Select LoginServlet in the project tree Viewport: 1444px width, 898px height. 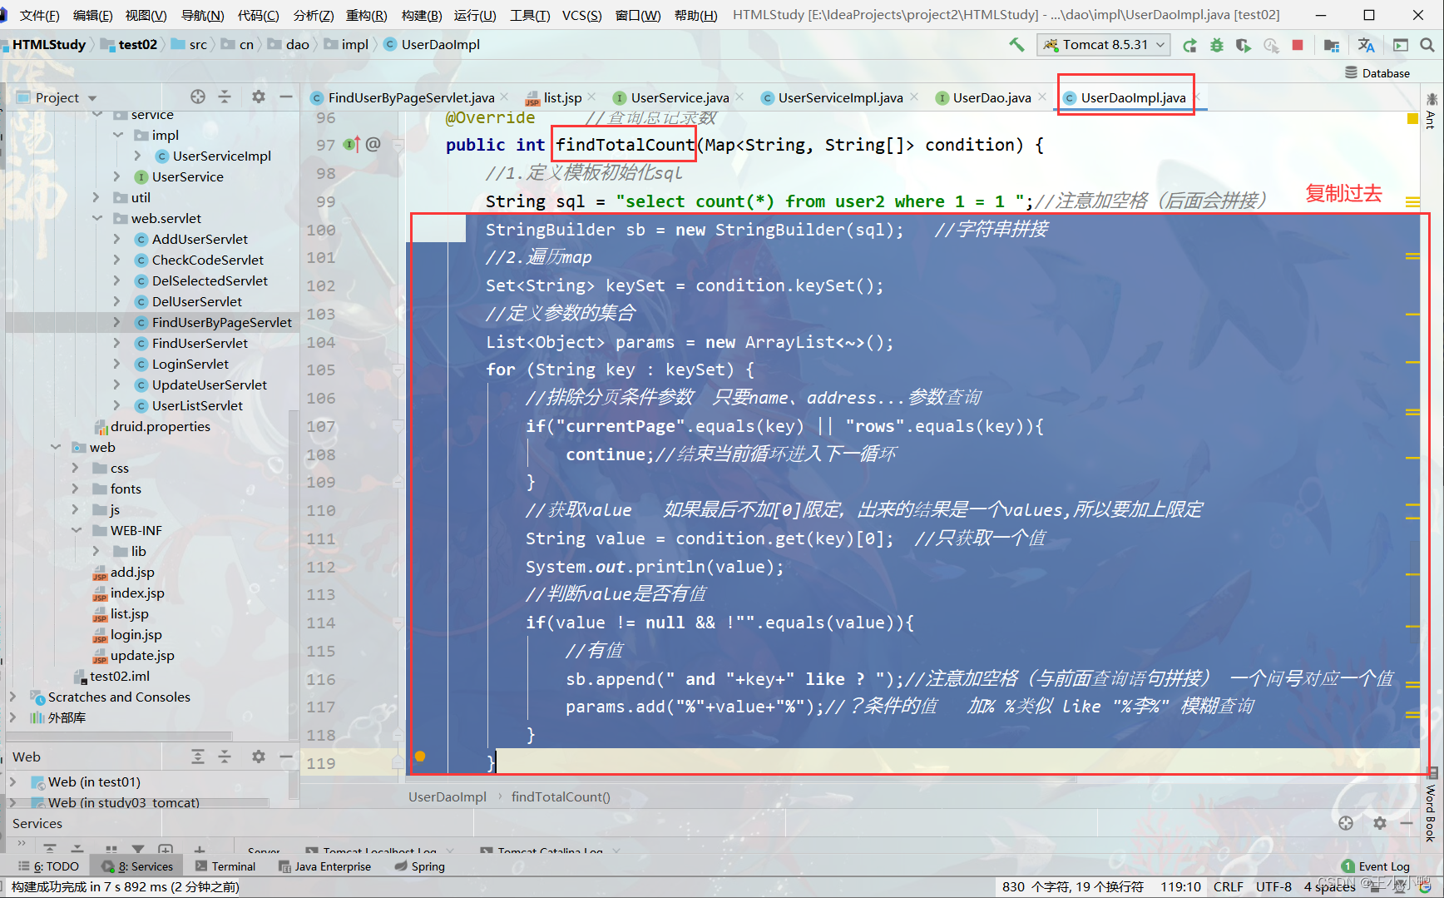190,364
